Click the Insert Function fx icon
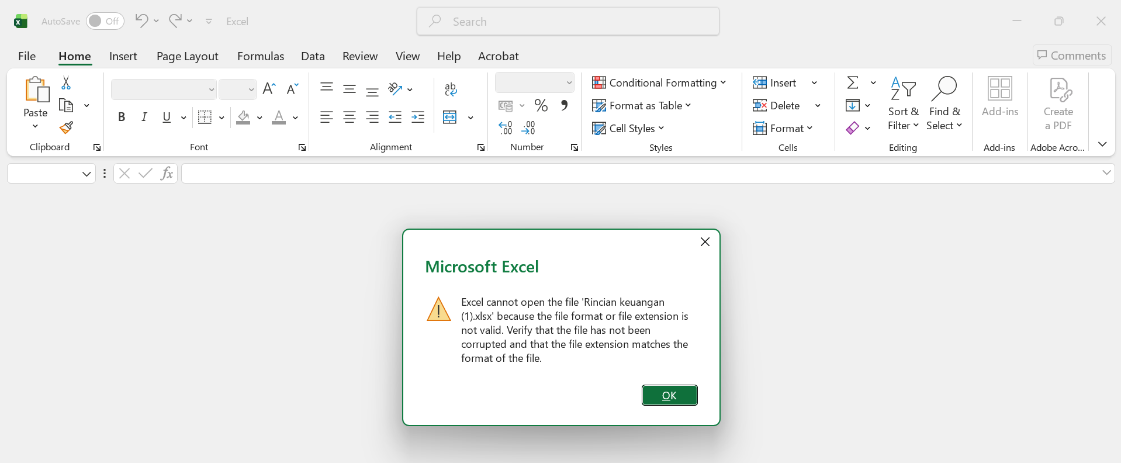This screenshot has width=1121, height=463. pos(167,173)
